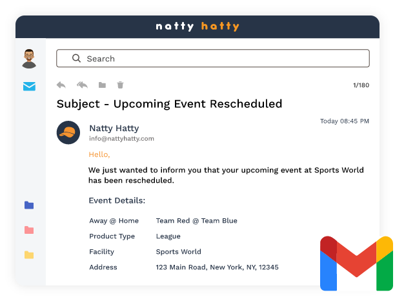The width and height of the screenshot is (395, 301).
Task: Click the magnifier icon in search bar
Action: (76, 58)
